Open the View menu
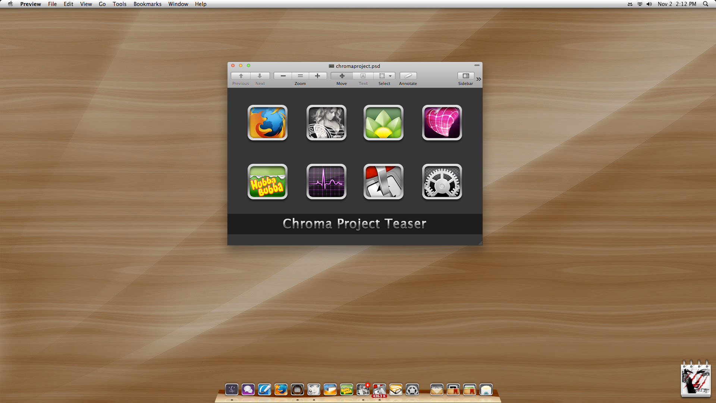The image size is (716, 403). click(x=86, y=4)
